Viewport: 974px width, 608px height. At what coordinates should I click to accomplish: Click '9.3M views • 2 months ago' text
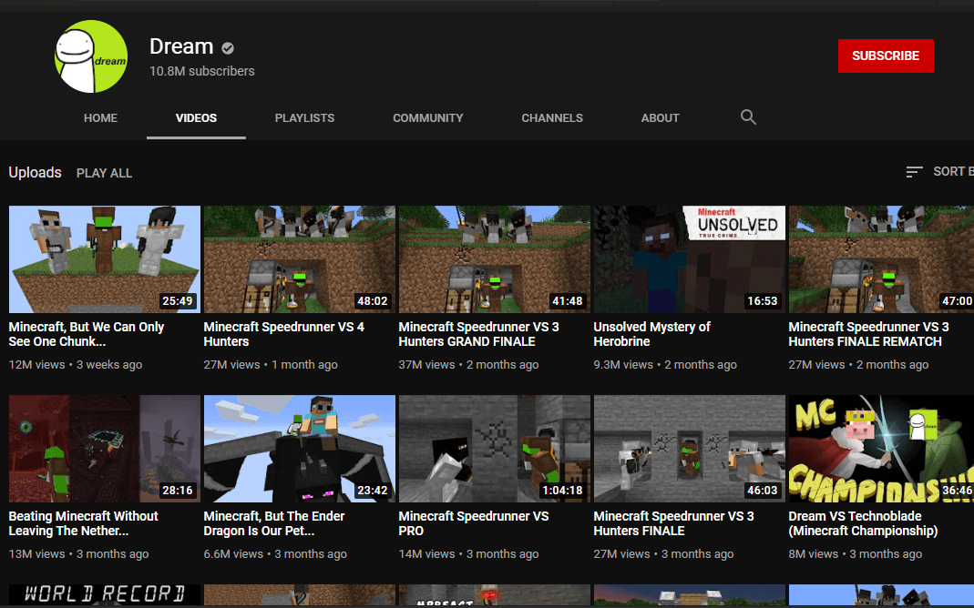665,365
